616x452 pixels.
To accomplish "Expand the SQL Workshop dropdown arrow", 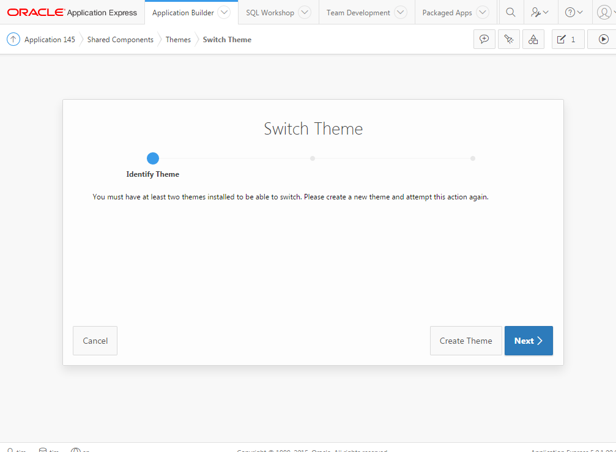I will point(305,12).
